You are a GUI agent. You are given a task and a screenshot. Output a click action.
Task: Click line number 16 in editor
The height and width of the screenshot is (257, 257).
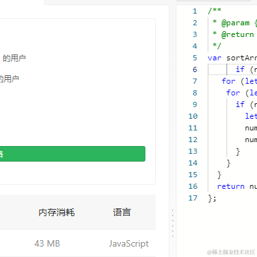point(193,186)
